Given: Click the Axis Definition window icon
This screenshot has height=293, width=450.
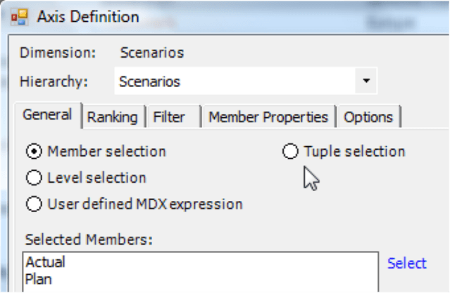Looking at the screenshot, I should point(19,17).
